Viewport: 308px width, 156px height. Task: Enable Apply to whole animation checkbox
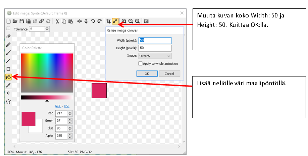[x=141, y=64]
